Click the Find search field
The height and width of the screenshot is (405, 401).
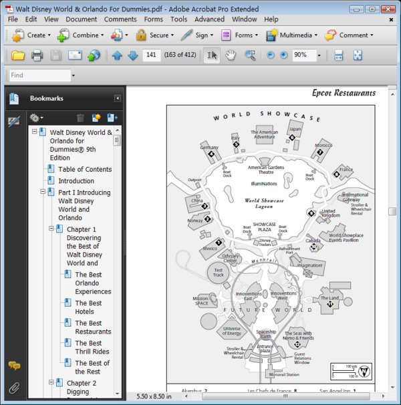coord(40,76)
